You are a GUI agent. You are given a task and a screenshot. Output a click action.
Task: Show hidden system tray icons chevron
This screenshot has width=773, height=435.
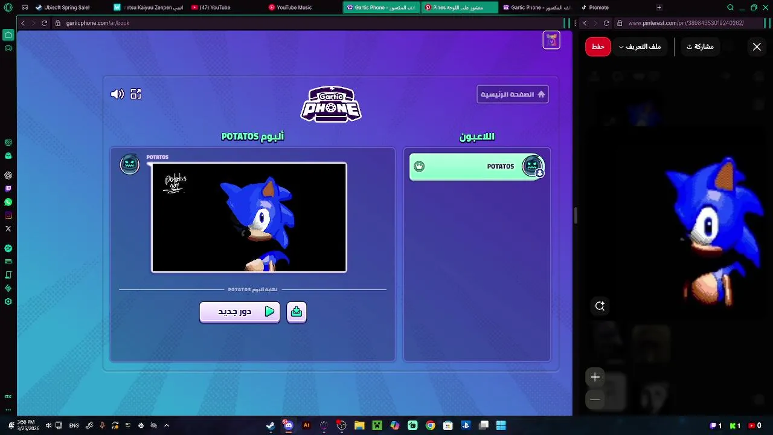coord(167,425)
